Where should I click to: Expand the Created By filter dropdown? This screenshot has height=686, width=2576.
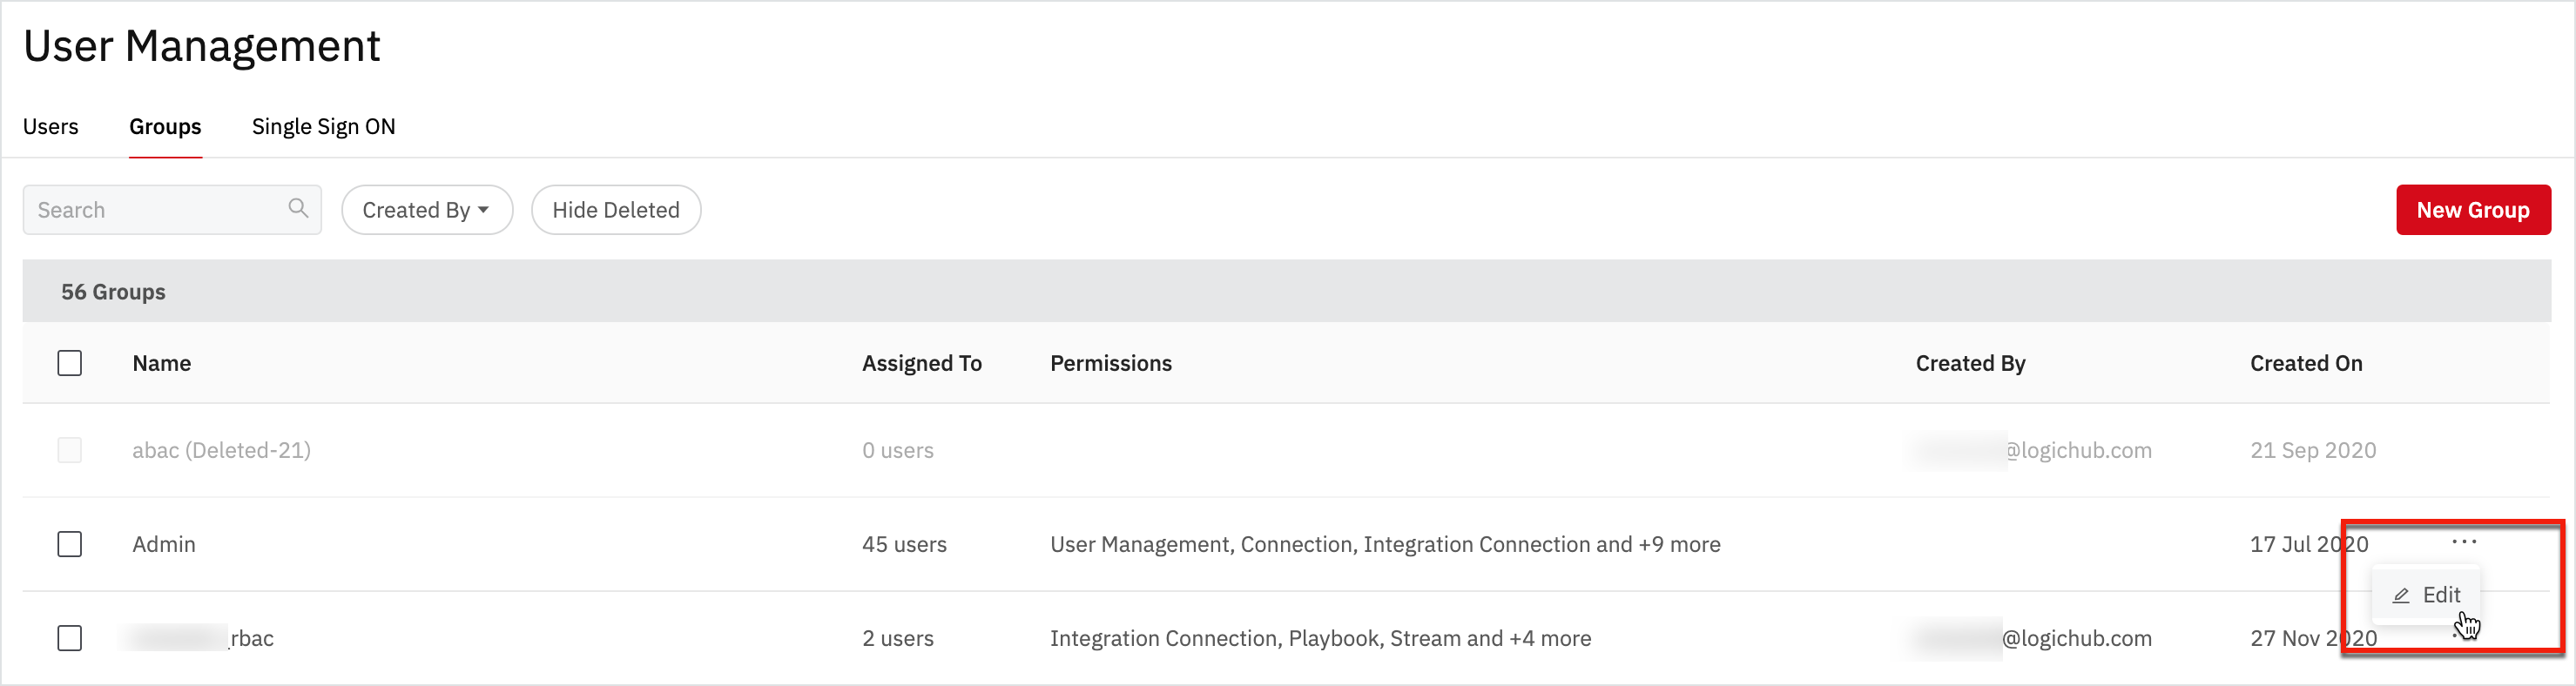pyautogui.click(x=427, y=210)
